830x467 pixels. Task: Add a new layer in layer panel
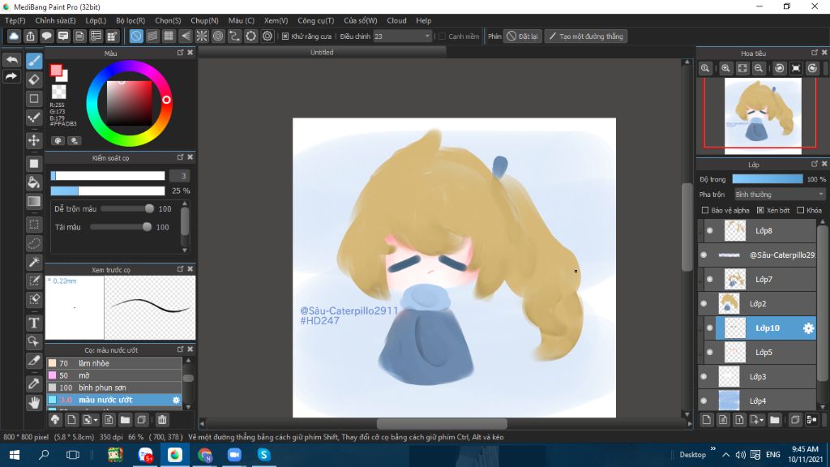click(x=707, y=420)
